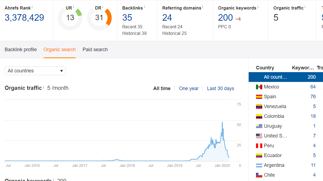Click the PPC 0 text
Image resolution: width=323 pixels, height=181 pixels.
click(x=224, y=27)
